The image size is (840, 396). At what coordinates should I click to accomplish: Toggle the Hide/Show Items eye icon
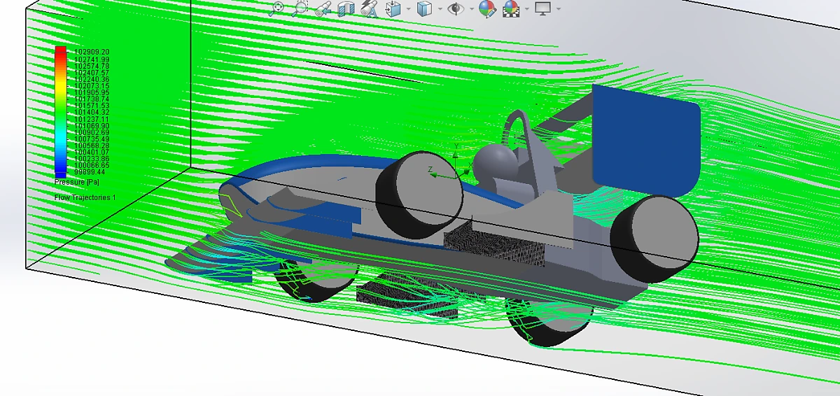[x=456, y=9]
